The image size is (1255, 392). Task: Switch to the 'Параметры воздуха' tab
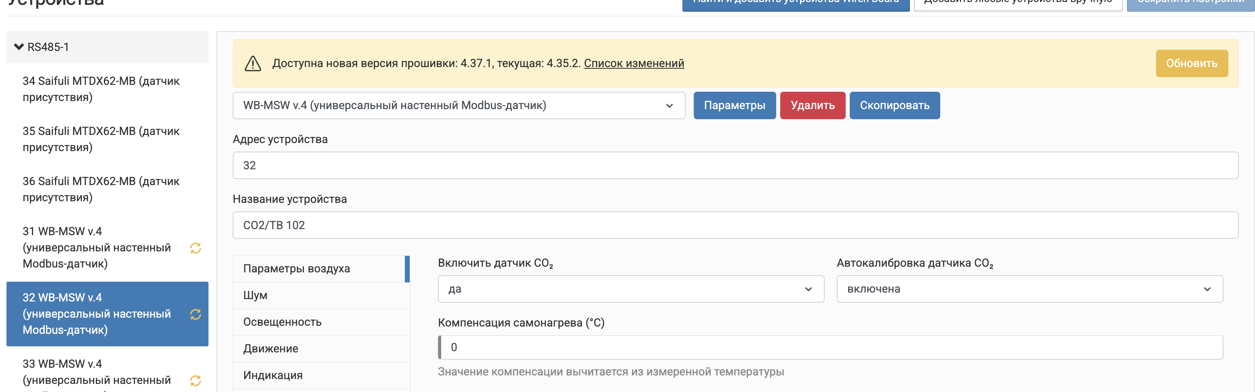(x=321, y=269)
